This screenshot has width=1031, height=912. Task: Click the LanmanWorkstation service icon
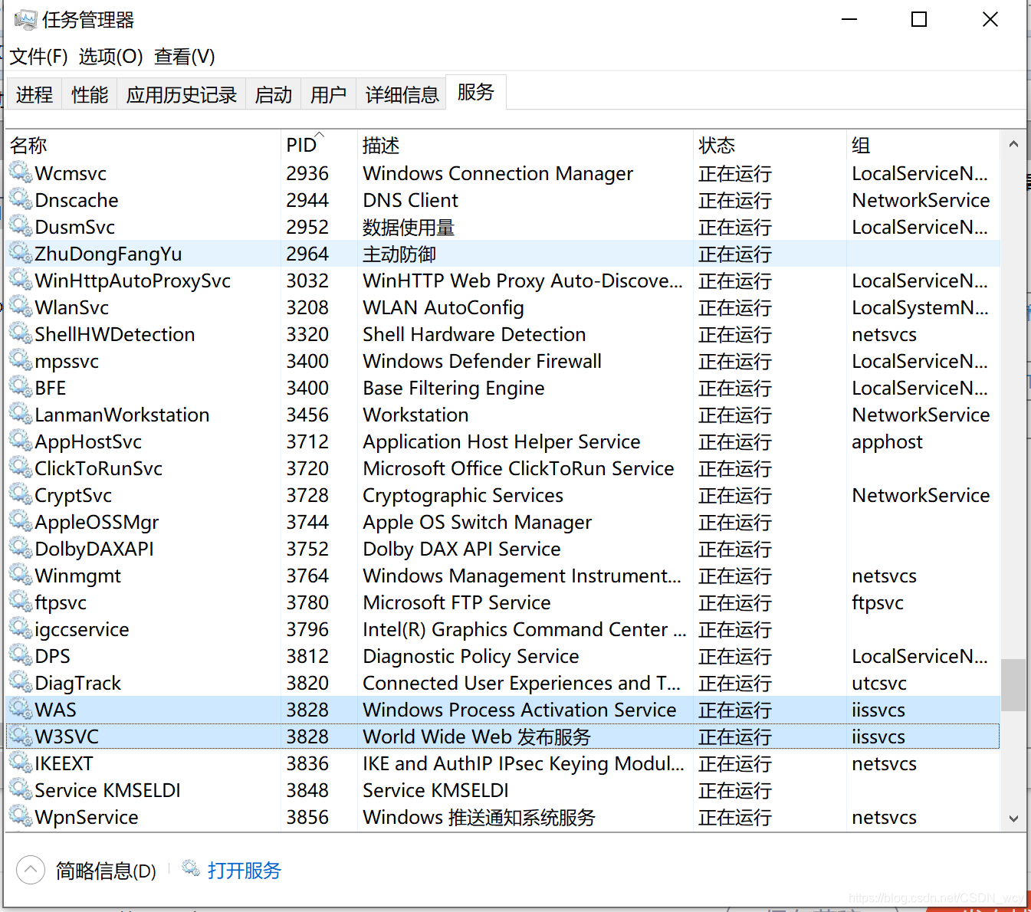point(20,413)
